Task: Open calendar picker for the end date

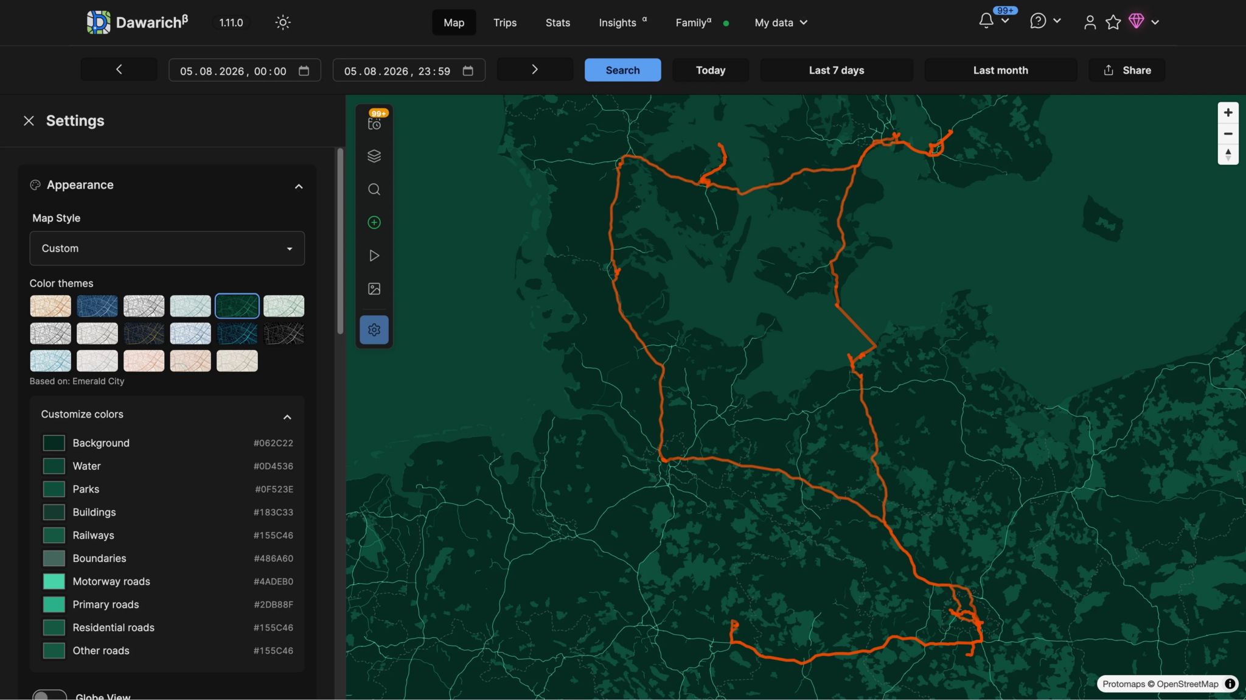Action: [468, 71]
